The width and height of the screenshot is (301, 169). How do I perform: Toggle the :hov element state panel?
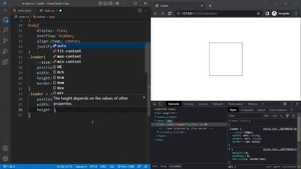coord(266,116)
